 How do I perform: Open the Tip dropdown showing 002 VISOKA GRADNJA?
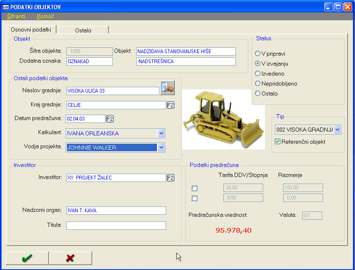[x=337, y=130]
